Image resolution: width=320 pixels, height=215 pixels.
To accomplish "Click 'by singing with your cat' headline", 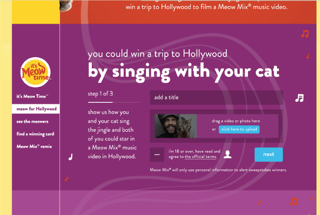I will [184, 72].
